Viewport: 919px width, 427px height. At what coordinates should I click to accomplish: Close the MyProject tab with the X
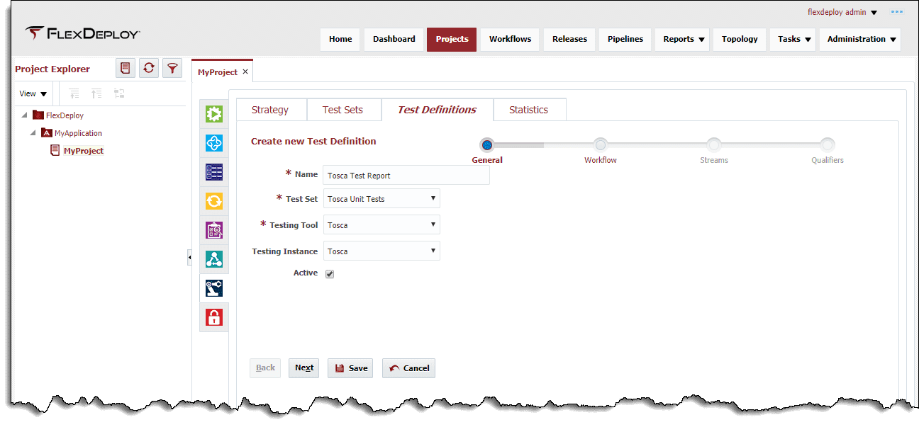[x=245, y=72]
